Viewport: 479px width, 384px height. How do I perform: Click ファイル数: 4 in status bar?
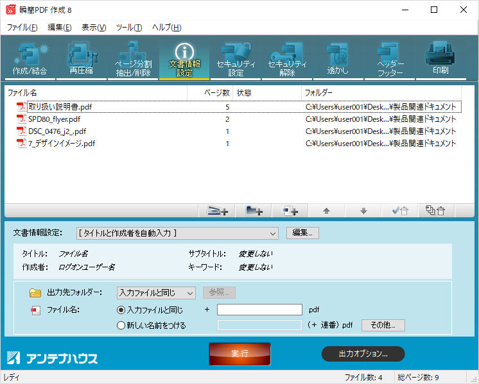(x=363, y=378)
